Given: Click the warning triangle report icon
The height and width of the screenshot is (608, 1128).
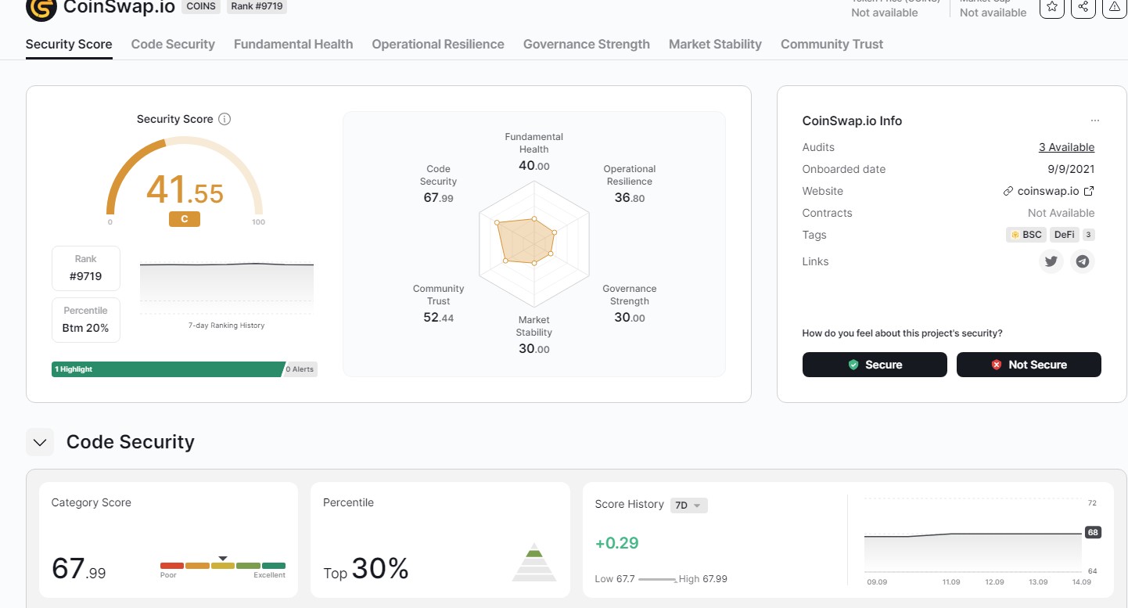Looking at the screenshot, I should [x=1114, y=6].
